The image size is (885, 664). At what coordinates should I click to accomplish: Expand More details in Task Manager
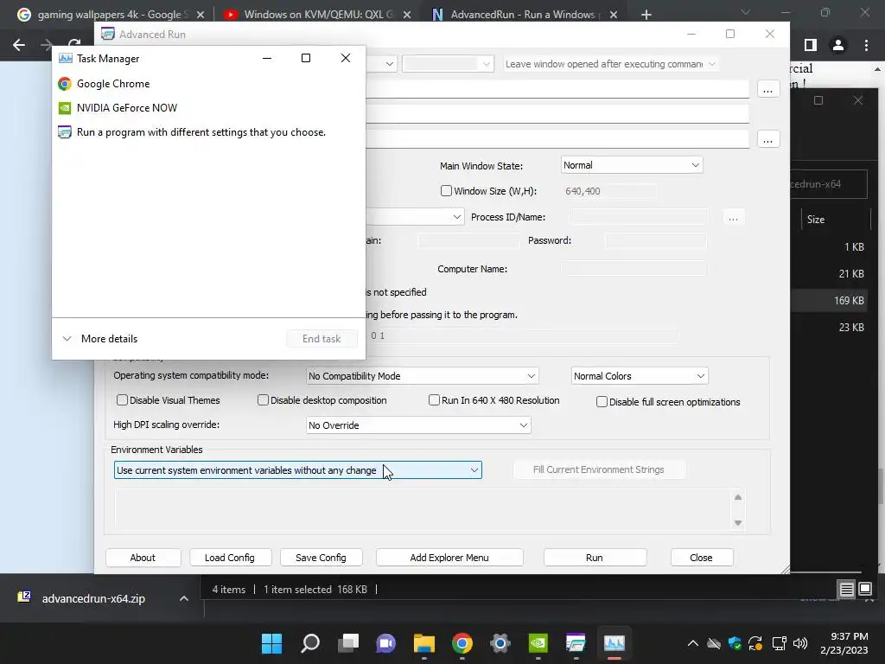[x=100, y=339]
